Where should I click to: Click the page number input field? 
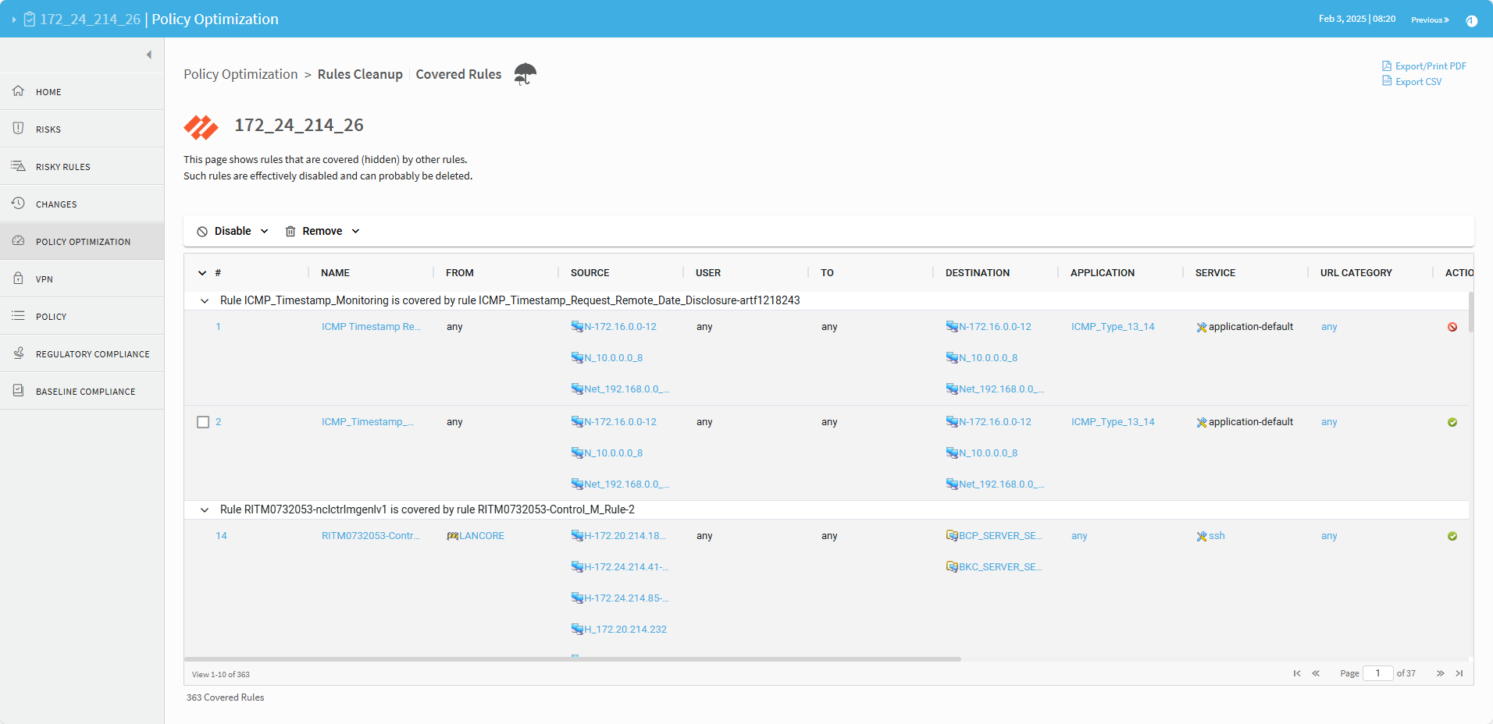tap(1377, 673)
